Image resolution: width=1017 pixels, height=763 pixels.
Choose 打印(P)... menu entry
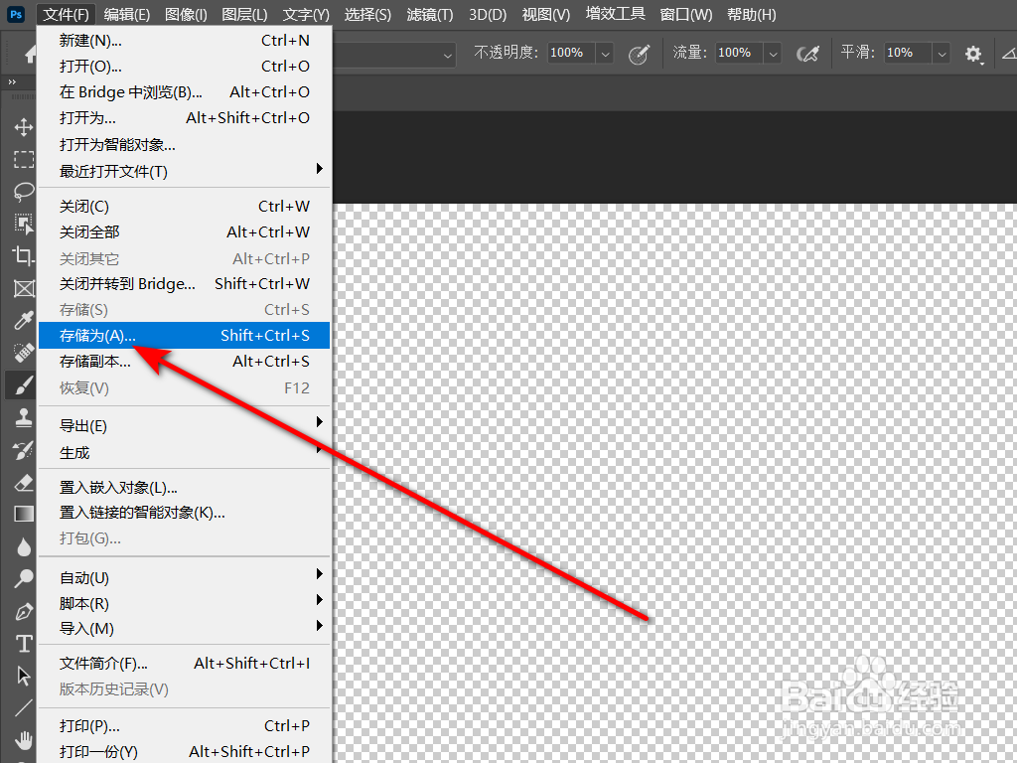click(x=184, y=726)
